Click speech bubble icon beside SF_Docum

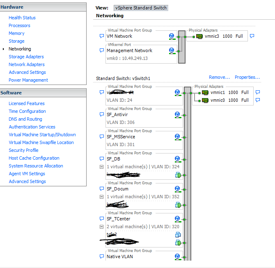(102, 189)
